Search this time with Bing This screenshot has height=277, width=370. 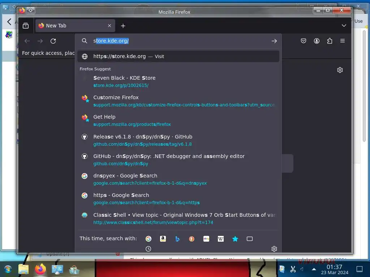coord(177,239)
